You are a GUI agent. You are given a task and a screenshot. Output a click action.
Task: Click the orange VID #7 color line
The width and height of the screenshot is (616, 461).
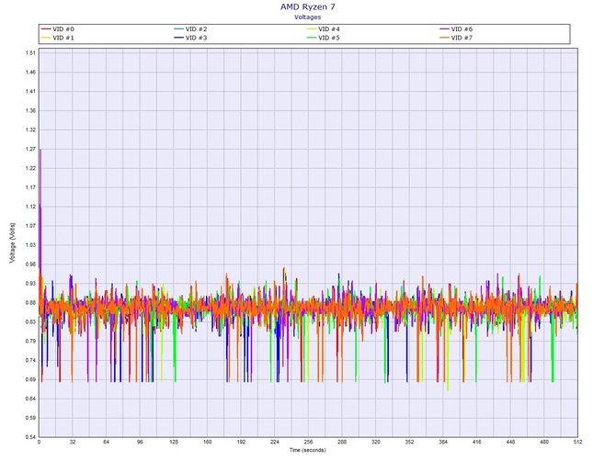coord(444,38)
